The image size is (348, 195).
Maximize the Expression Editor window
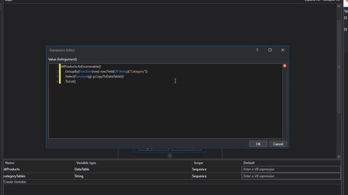270,50
